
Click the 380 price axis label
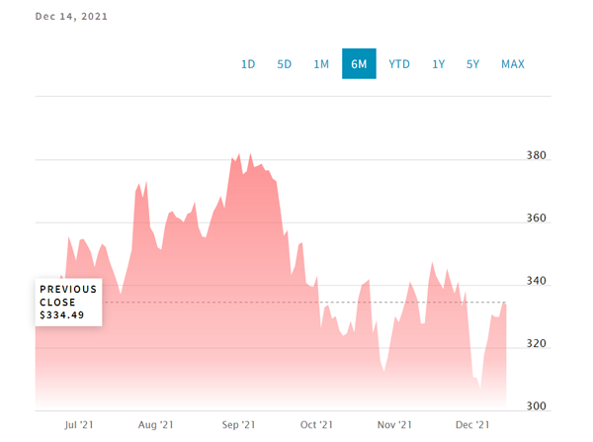(537, 156)
